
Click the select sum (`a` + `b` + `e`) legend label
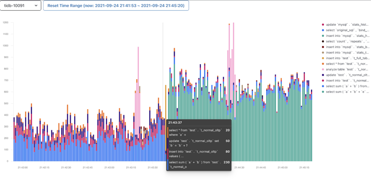[347, 92]
